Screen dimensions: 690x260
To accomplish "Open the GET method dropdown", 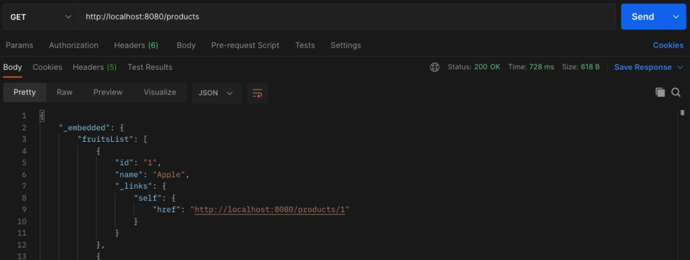I will click(41, 17).
